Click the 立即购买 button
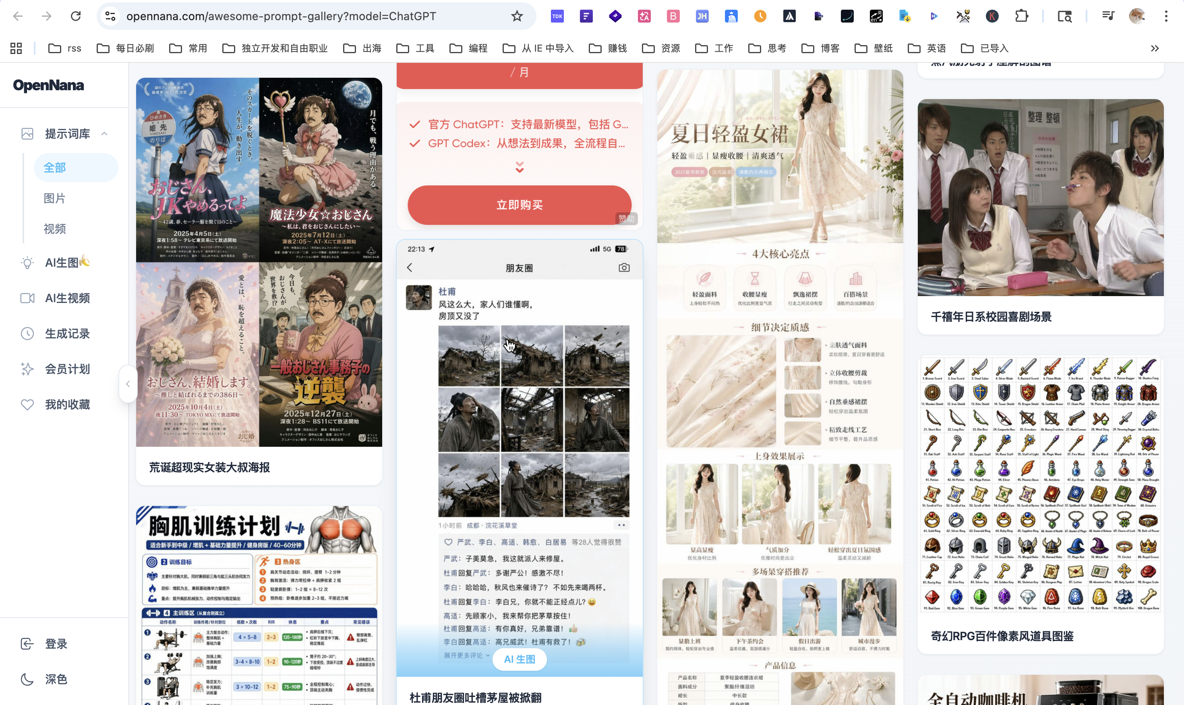This screenshot has width=1184, height=705. pyautogui.click(x=519, y=205)
